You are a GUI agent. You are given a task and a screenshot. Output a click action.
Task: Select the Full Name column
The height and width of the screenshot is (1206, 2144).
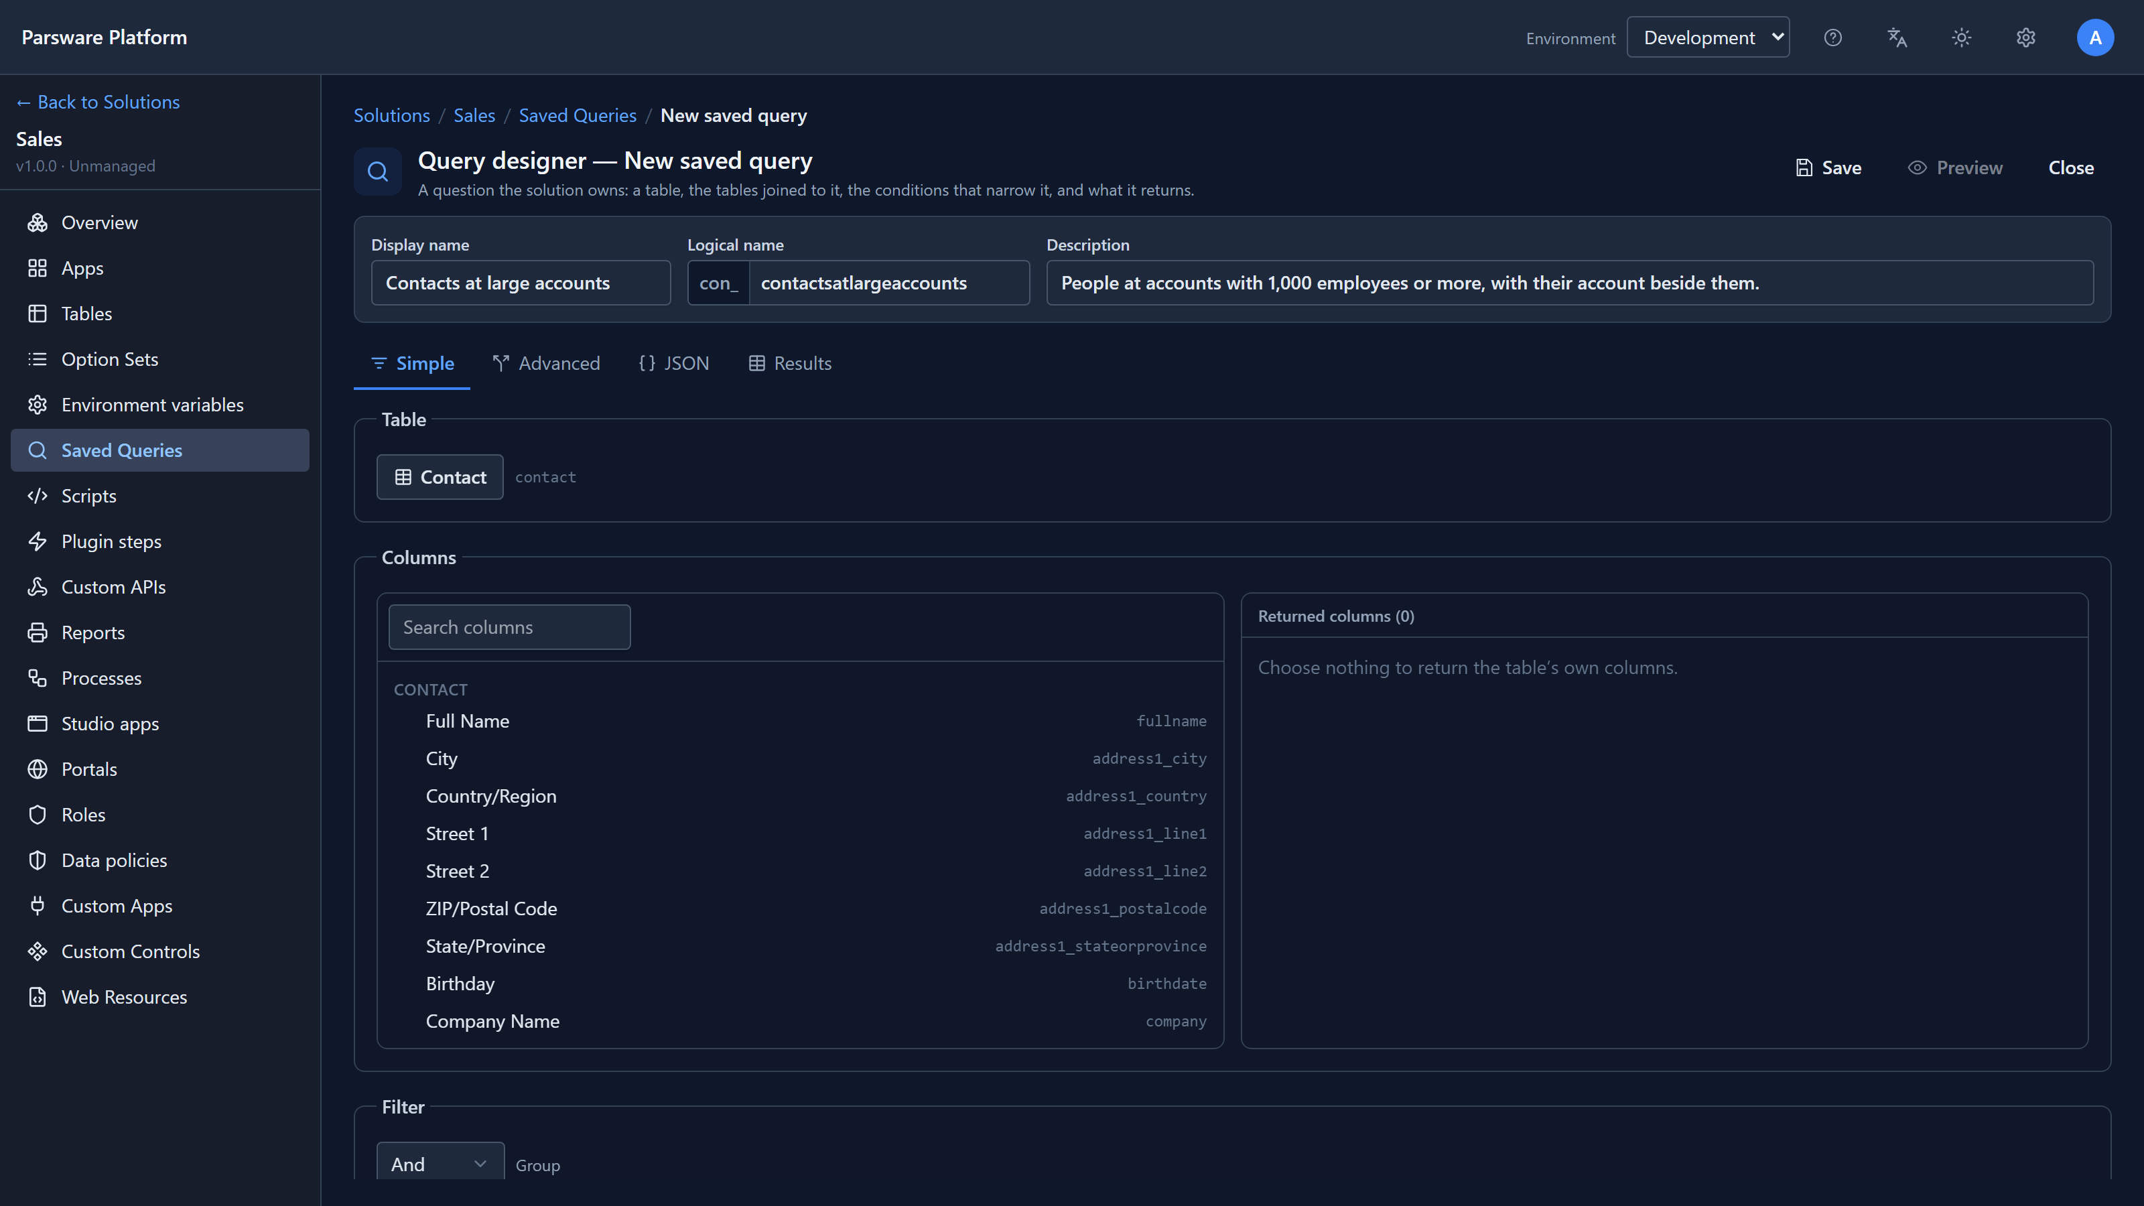[800, 721]
